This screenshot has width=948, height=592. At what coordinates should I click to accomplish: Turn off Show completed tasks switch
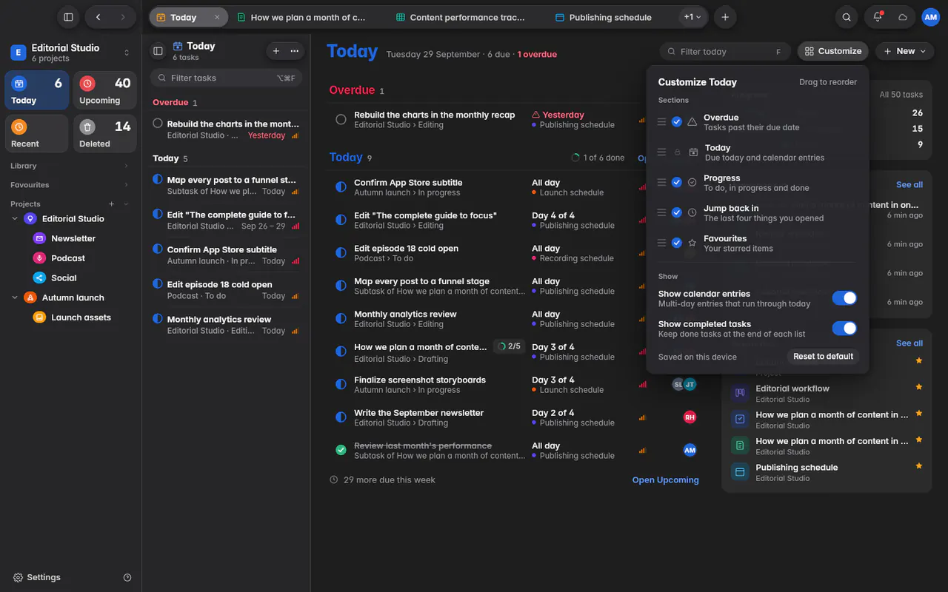tap(844, 329)
